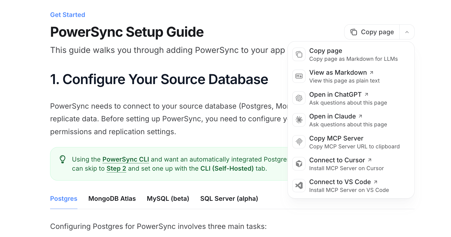Click external arrow next to Open in Claude
This screenshot has height=237, width=451.
360,116
